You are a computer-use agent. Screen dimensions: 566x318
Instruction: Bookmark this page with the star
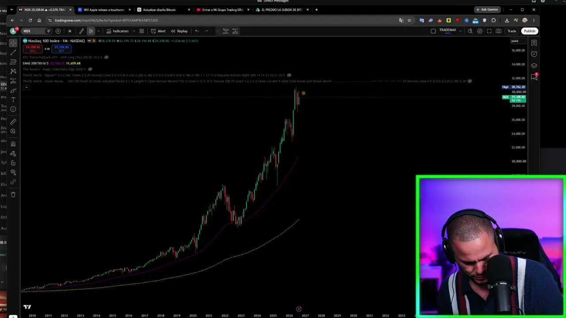pos(409,20)
